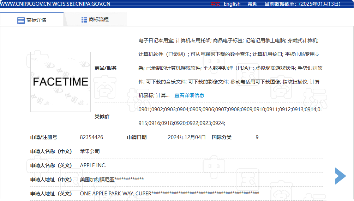This screenshot has width=354, height=201.
Task: Select the application number 82354426
Action: [x=91, y=137]
